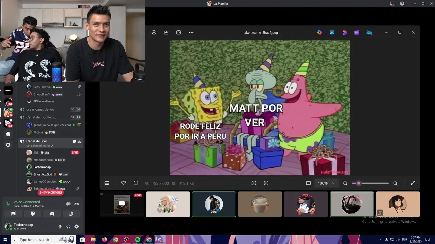The image size is (435, 244).
Task: Click the Windows Start button
Action: (5, 240)
